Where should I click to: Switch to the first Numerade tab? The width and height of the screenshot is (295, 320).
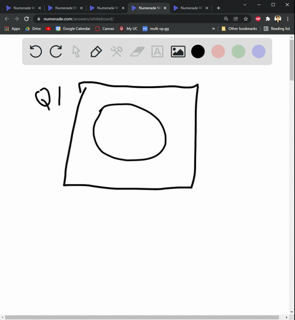pyautogui.click(x=23, y=8)
